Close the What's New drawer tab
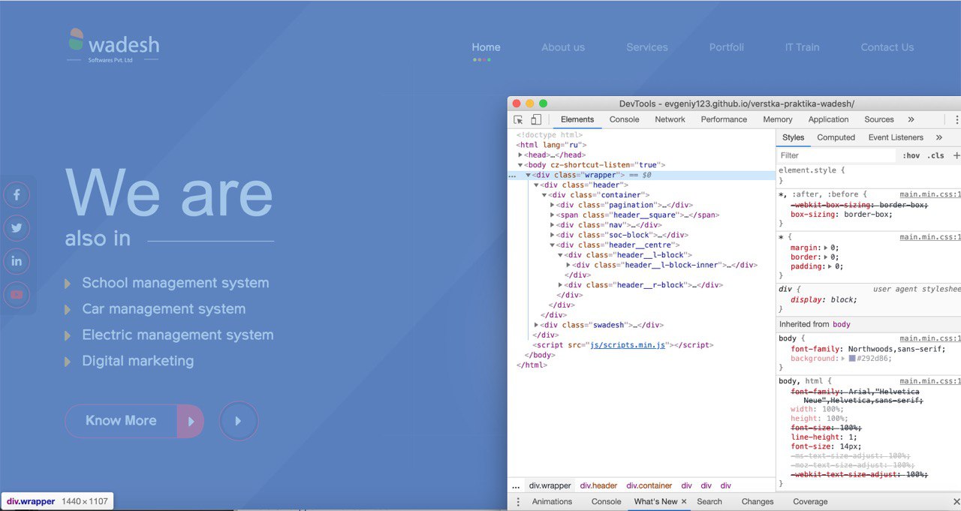961x511 pixels. click(x=684, y=501)
